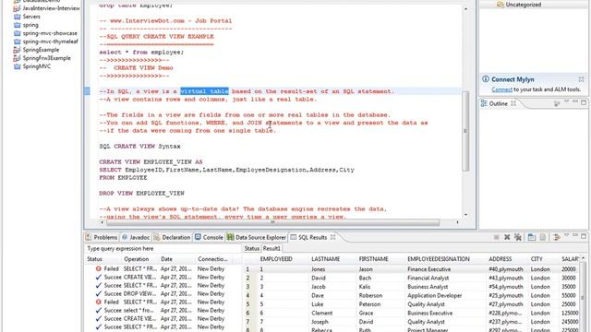This screenshot has width=591, height=332.
Task: Click the editor scroll down arrow
Action: (x=465, y=215)
